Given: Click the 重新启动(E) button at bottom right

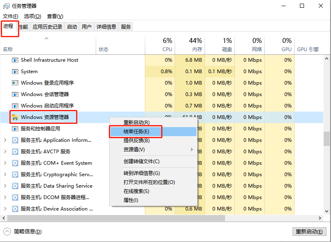Looking at the screenshot, I should coord(309,232).
